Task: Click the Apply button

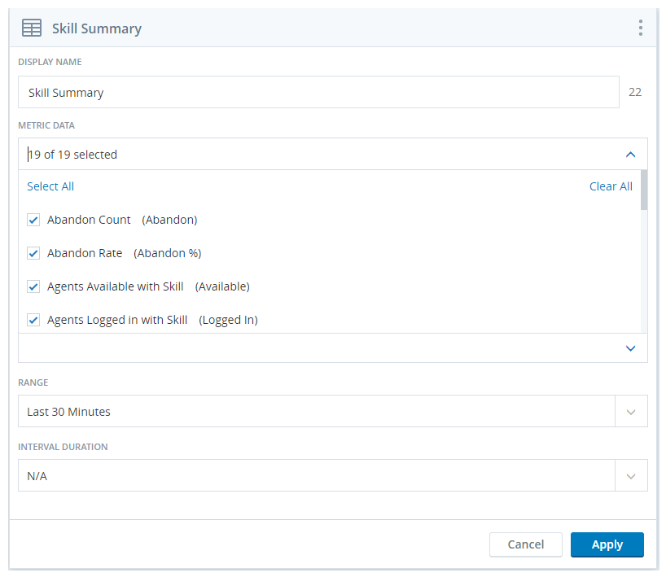Action: click(607, 544)
